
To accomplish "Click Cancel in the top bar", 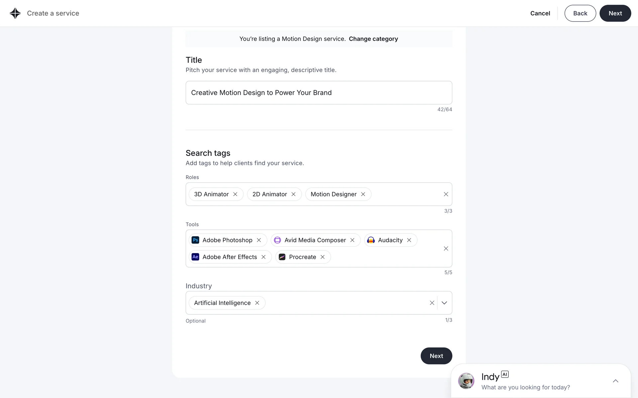I will tap(540, 13).
